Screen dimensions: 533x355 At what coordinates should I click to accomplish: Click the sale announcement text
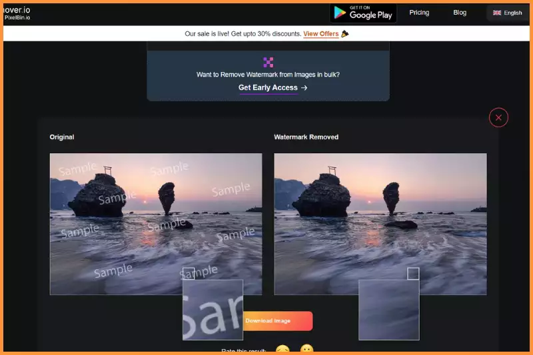pyautogui.click(x=243, y=34)
